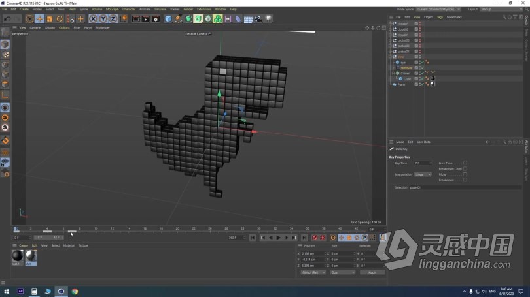
Task: Go to start of animation
Action: coord(253,238)
